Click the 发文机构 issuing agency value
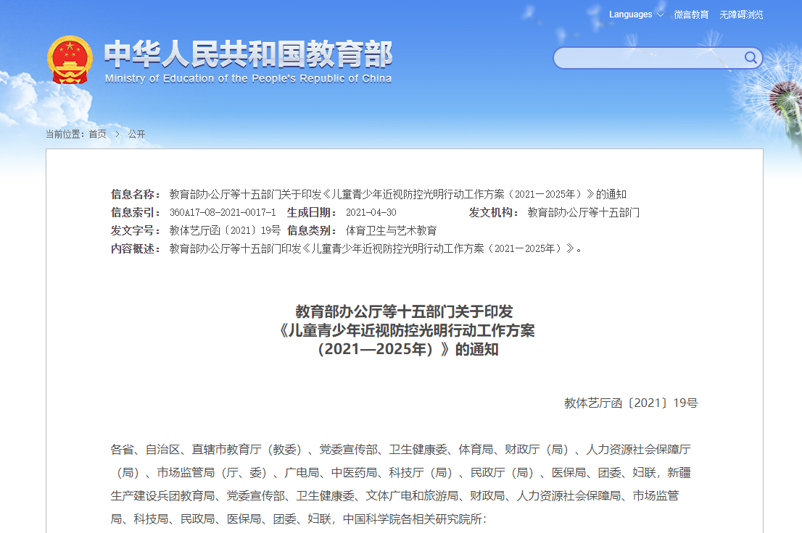The width and height of the screenshot is (802, 533). (583, 213)
